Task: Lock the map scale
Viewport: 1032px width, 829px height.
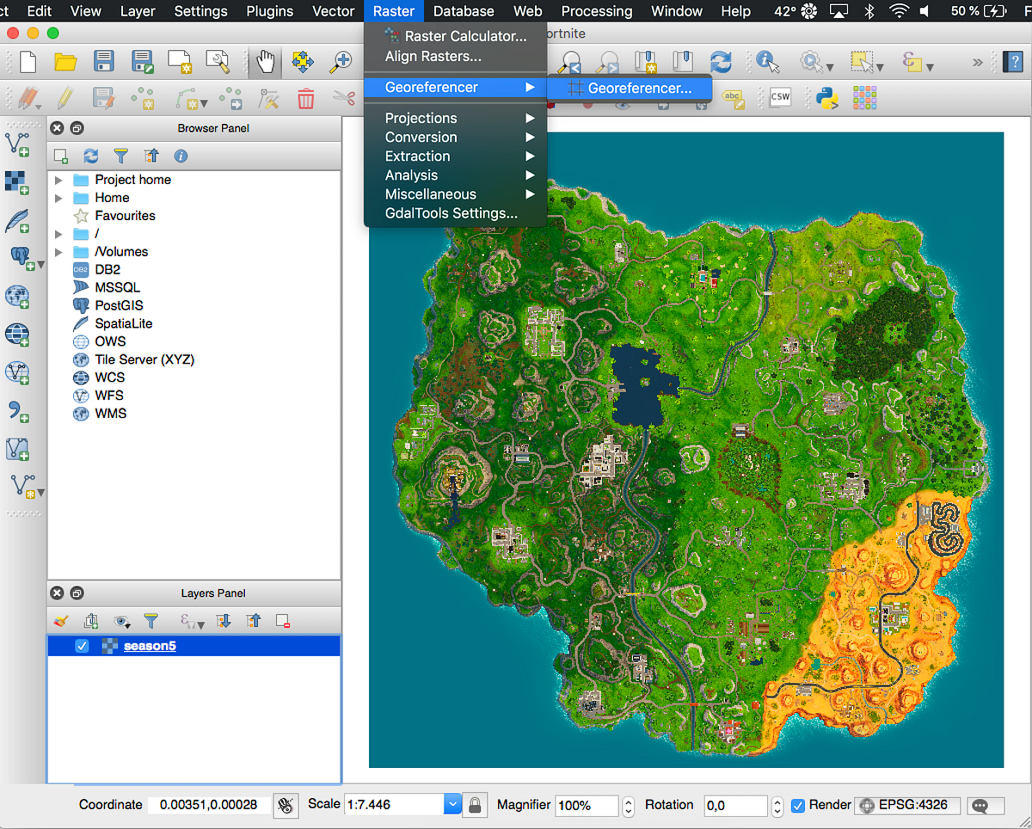Action: click(x=474, y=806)
